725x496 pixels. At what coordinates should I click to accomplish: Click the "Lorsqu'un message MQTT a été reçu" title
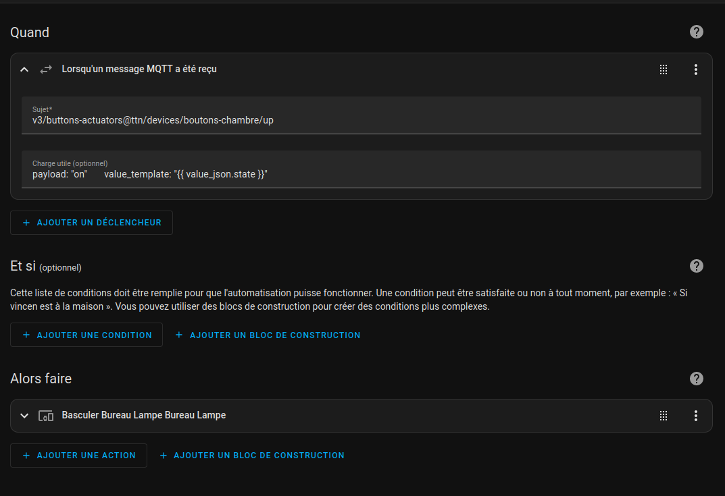[x=139, y=69]
